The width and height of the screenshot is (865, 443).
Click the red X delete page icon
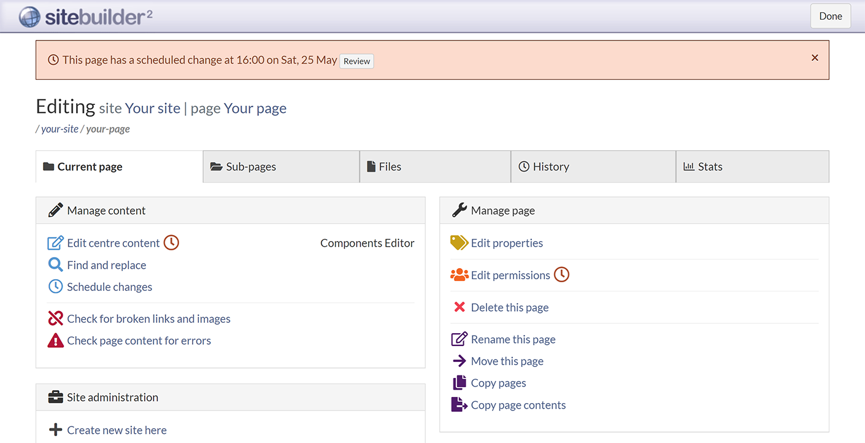(459, 307)
